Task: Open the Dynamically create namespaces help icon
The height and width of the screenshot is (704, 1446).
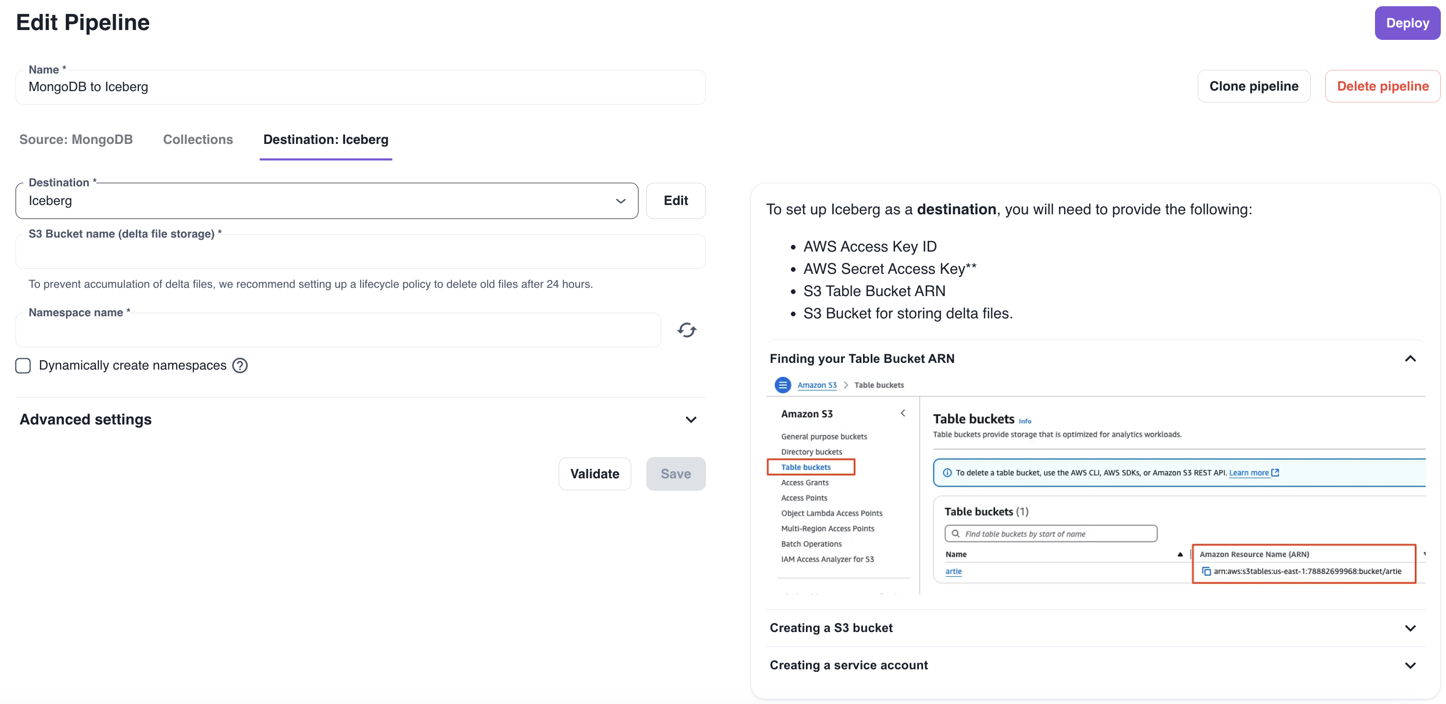Action: [240, 365]
